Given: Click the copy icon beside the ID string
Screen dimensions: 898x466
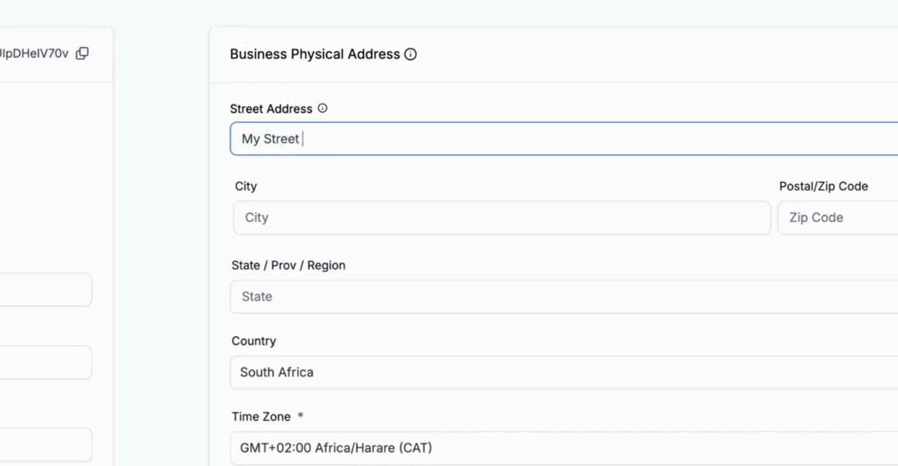Looking at the screenshot, I should pyautogui.click(x=82, y=54).
